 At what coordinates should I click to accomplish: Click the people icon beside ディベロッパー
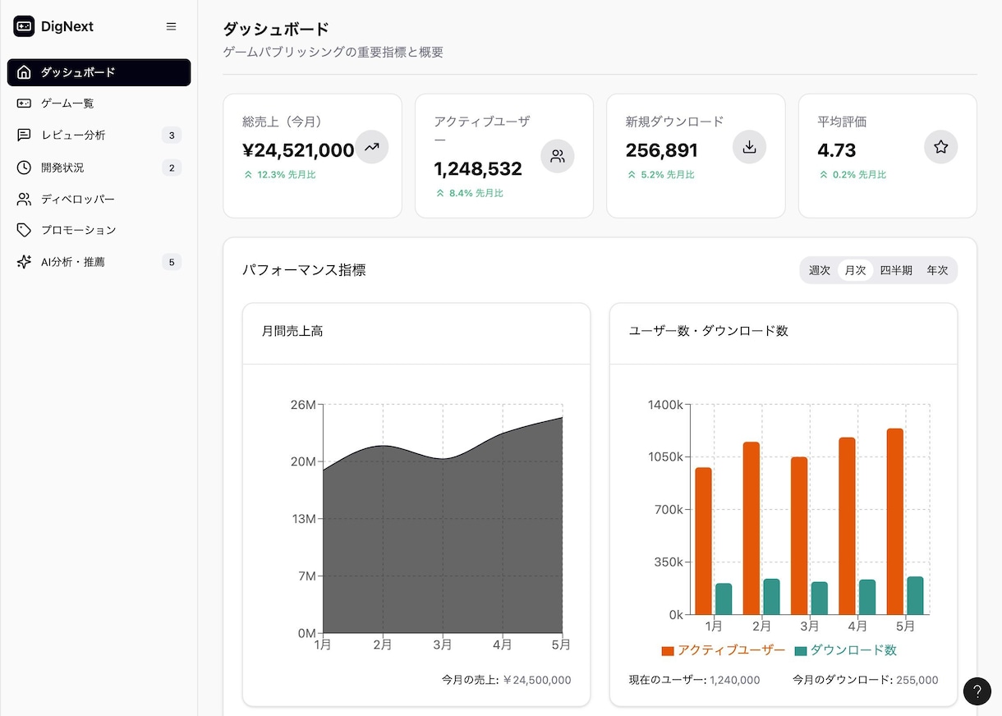point(24,199)
